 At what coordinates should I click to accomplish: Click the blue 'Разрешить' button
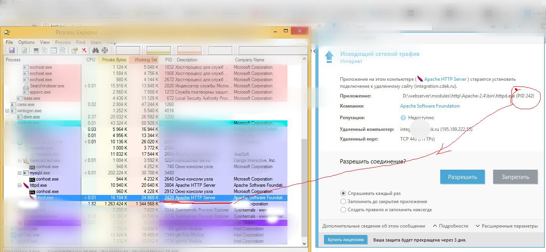point(462,177)
